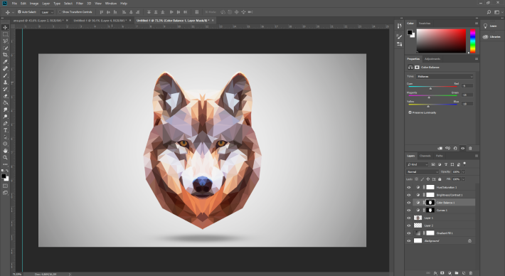505x276 pixels.
Task: Select the Horizontal Type tool
Action: (5, 130)
